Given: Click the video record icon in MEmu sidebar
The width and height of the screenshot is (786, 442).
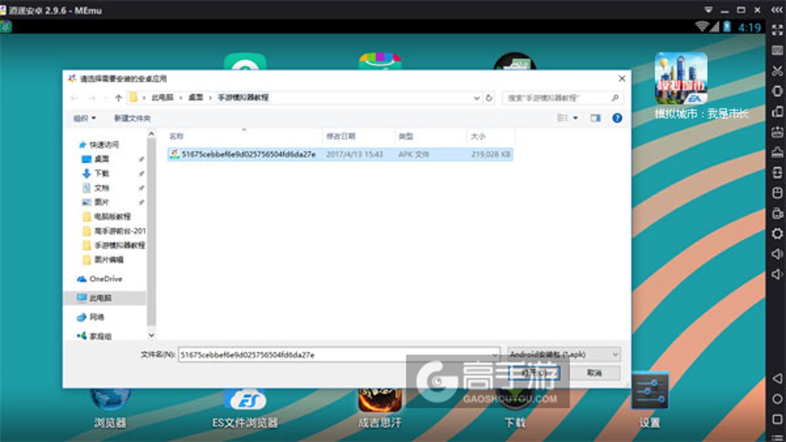Looking at the screenshot, I should (777, 213).
